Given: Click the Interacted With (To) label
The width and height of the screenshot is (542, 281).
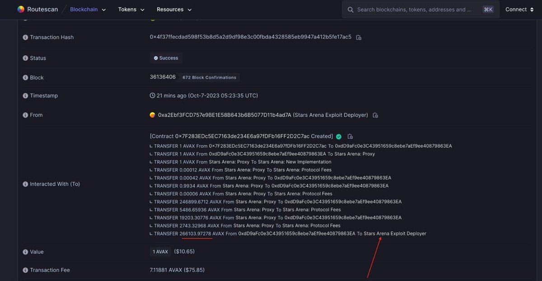Looking at the screenshot, I should (55, 184).
